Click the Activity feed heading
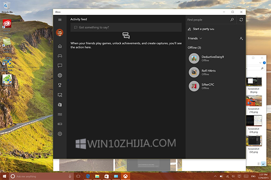Viewport: 271px width, 180px height. 79,19
